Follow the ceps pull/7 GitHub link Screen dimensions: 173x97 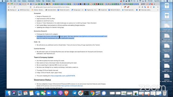[91, 36]
